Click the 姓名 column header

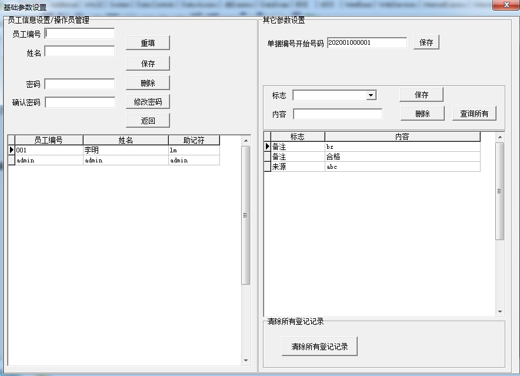click(126, 140)
